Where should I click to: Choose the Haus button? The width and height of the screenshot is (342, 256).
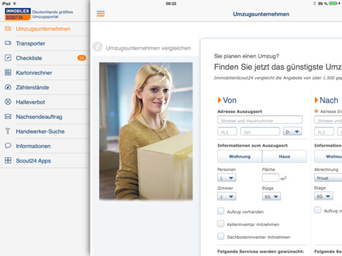284,156
